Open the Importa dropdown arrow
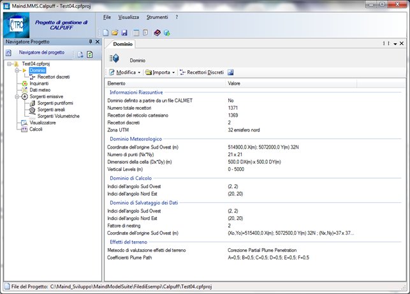This screenshot has width=410, height=294. (173, 73)
